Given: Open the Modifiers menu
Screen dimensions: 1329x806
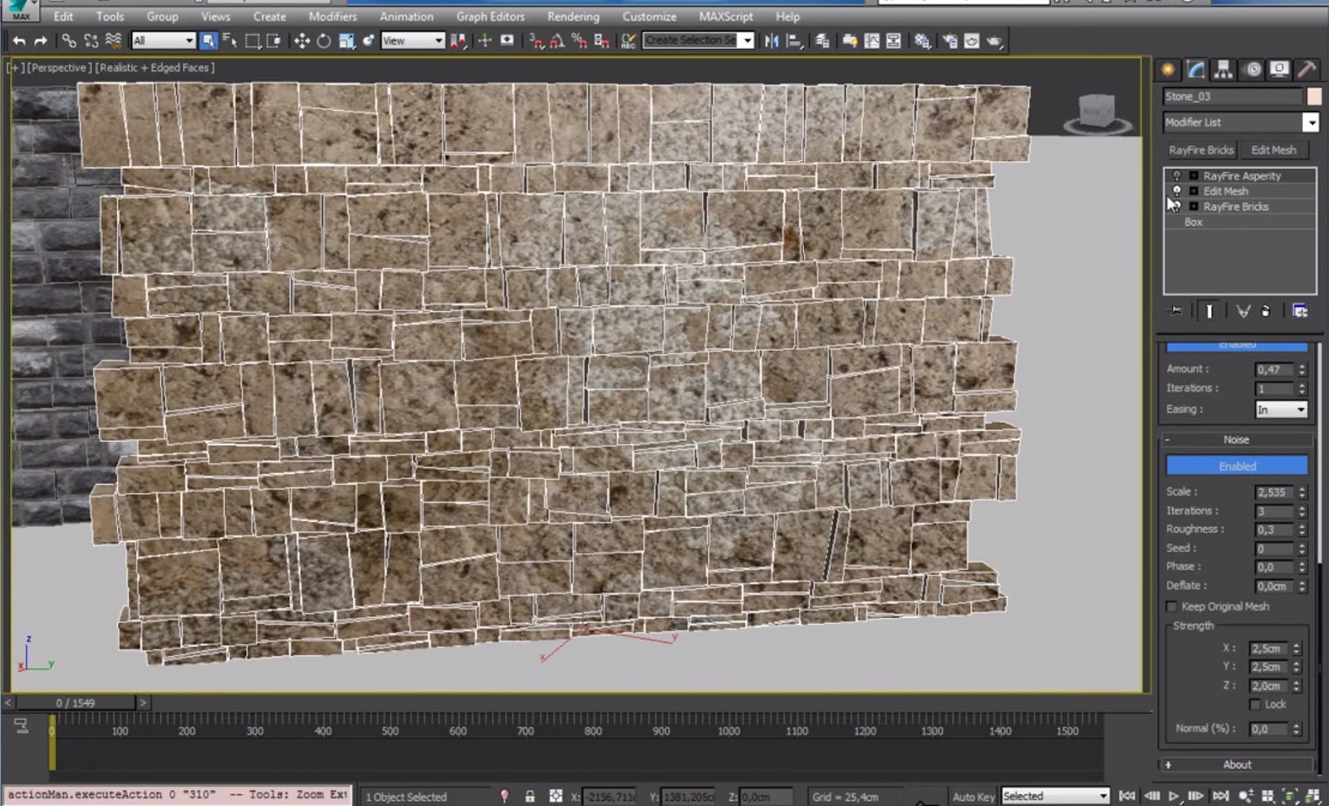Looking at the screenshot, I should [x=332, y=16].
